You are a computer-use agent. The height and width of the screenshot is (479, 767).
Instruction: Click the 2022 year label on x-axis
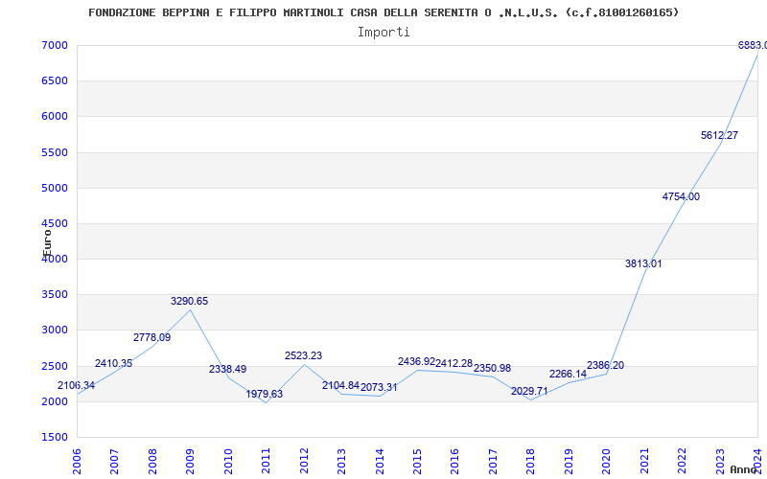682,462
